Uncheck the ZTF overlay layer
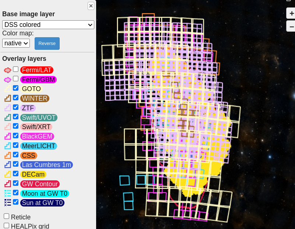This screenshot has width=295, height=229. [x=15, y=107]
